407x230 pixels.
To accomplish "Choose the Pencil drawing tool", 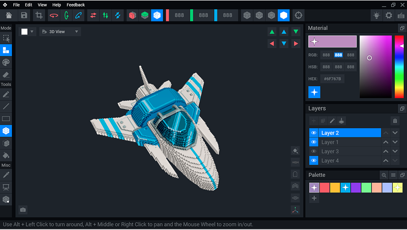I will click(6, 94).
